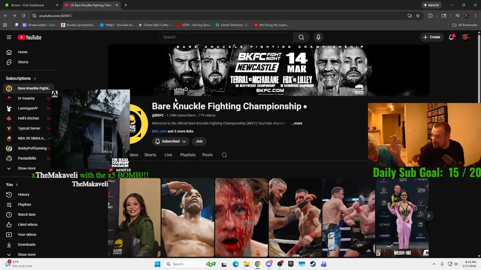The height and width of the screenshot is (270, 481).
Task: Open the Chrome apps grid in bookmarks bar
Action: 5,25
